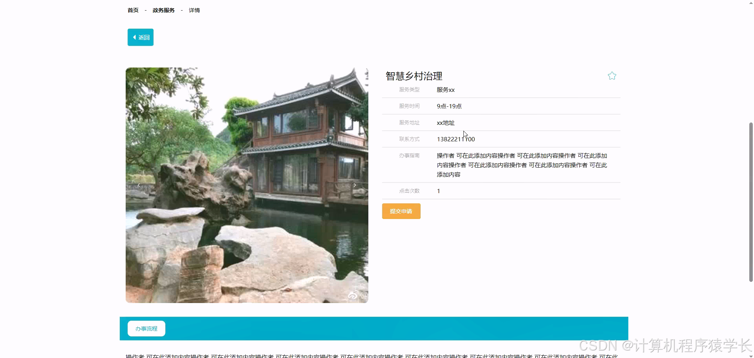Click the star outline icon near page title
This screenshot has width=754, height=358.
coord(612,76)
